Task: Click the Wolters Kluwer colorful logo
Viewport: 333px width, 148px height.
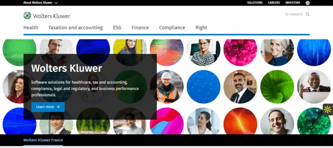Action: coord(27,16)
